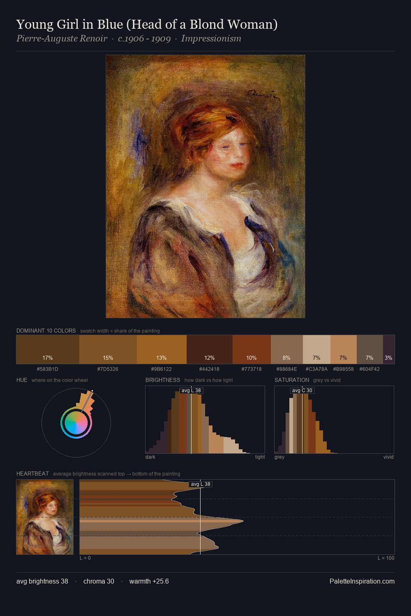
Task: Click the hex code '#583B1D' label
Action: tap(48, 369)
